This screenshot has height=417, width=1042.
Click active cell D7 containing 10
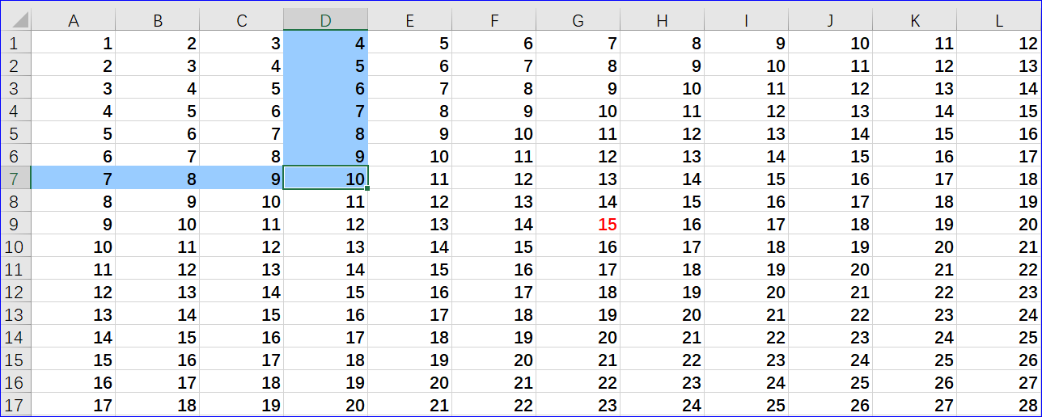point(326,179)
